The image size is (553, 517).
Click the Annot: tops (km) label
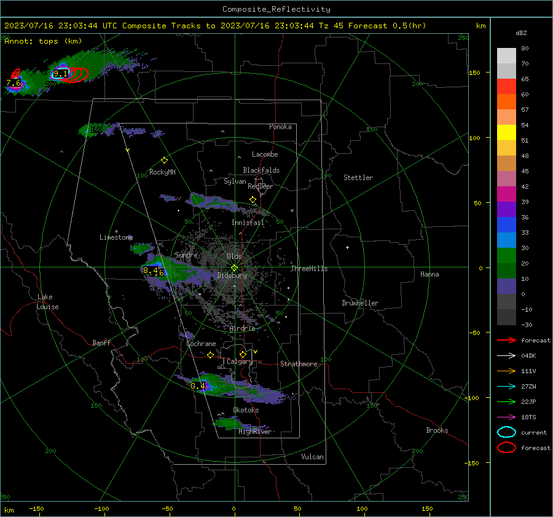click(x=43, y=41)
